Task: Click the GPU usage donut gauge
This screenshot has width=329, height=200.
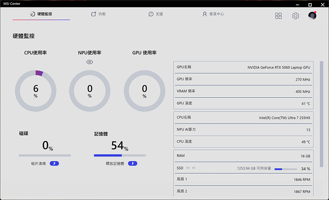Action: point(144,91)
